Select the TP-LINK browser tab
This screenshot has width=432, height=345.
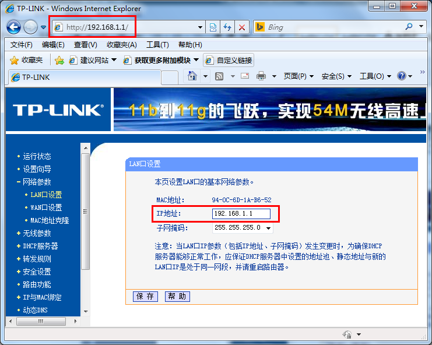coord(85,78)
